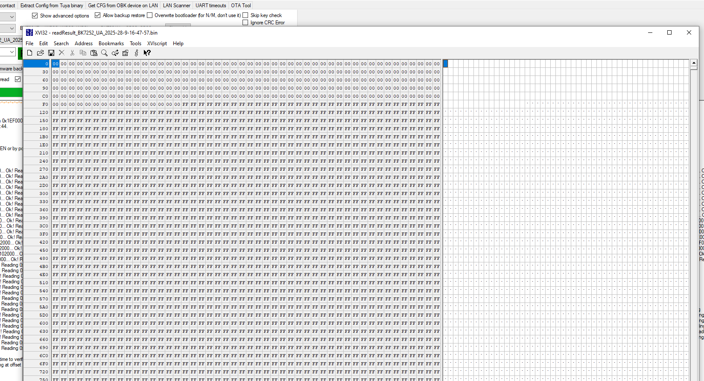
Task: Open the Help menu
Action: click(x=178, y=44)
